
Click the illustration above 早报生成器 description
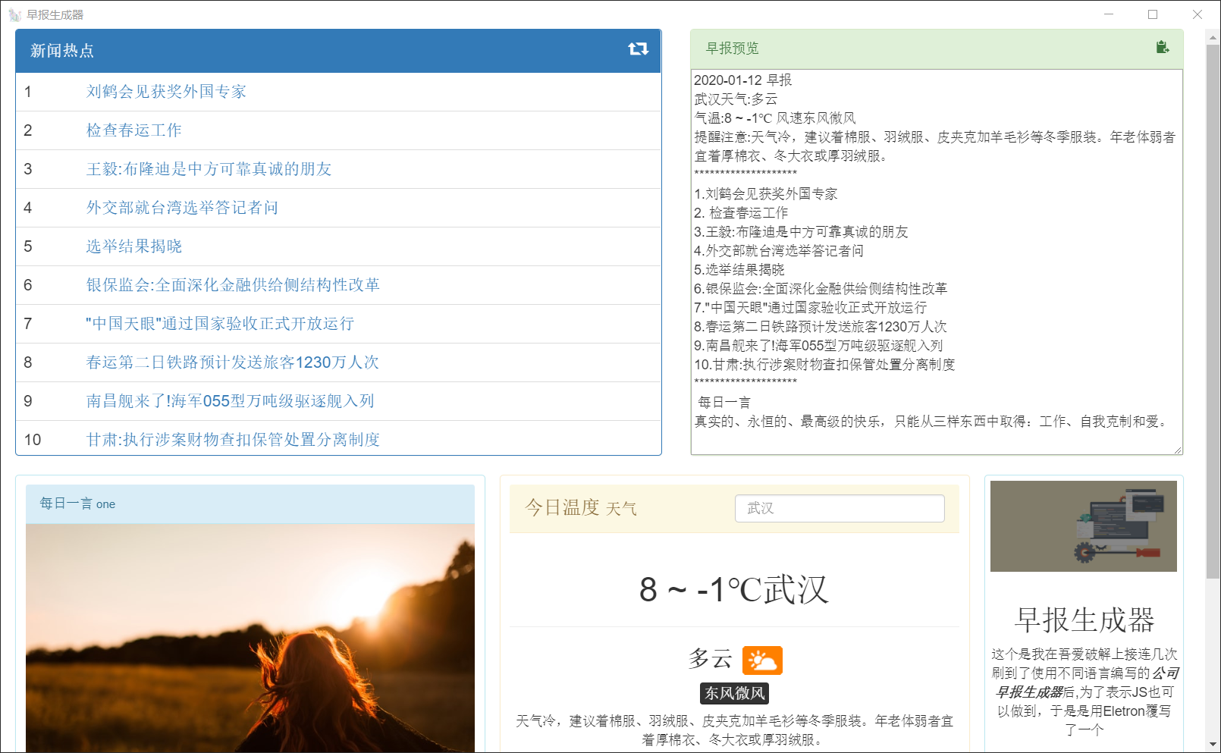pyautogui.click(x=1083, y=526)
